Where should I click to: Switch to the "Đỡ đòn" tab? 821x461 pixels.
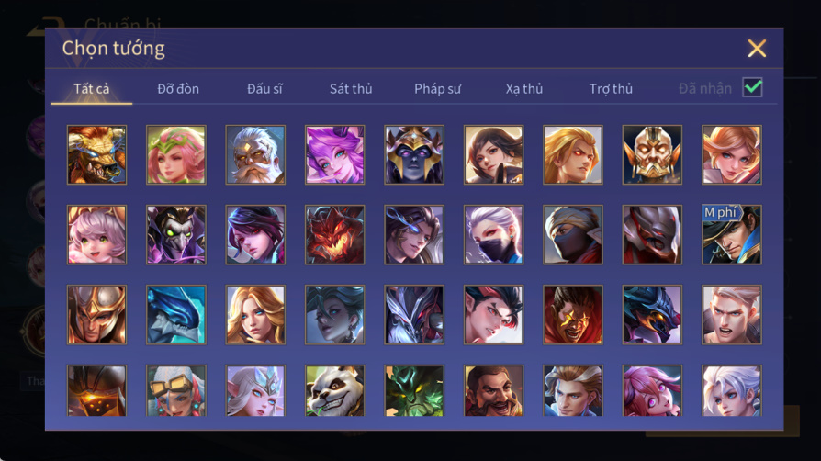[x=178, y=88]
